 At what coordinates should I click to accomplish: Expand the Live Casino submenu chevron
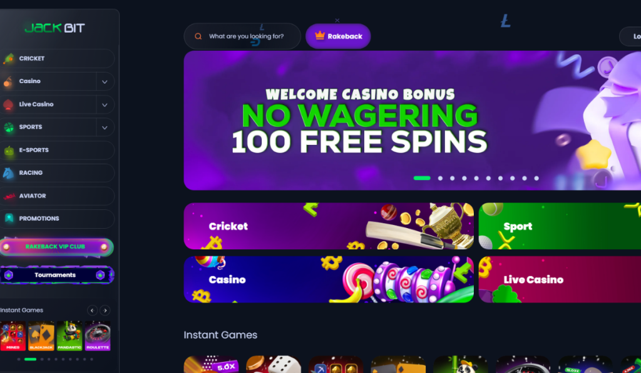105,105
